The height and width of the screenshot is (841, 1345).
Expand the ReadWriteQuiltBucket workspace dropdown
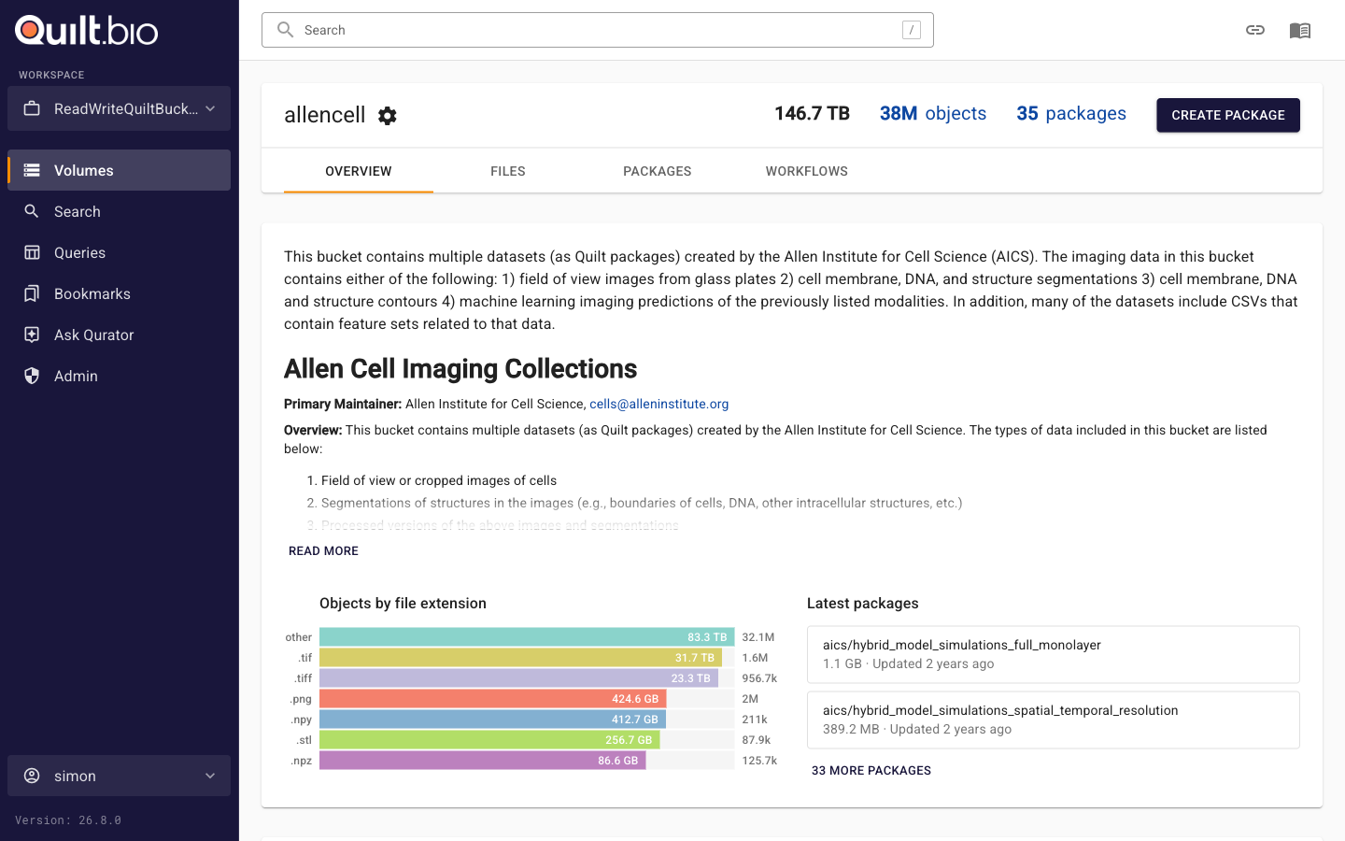(x=119, y=108)
